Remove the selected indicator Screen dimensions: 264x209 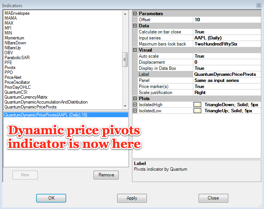point(106,175)
